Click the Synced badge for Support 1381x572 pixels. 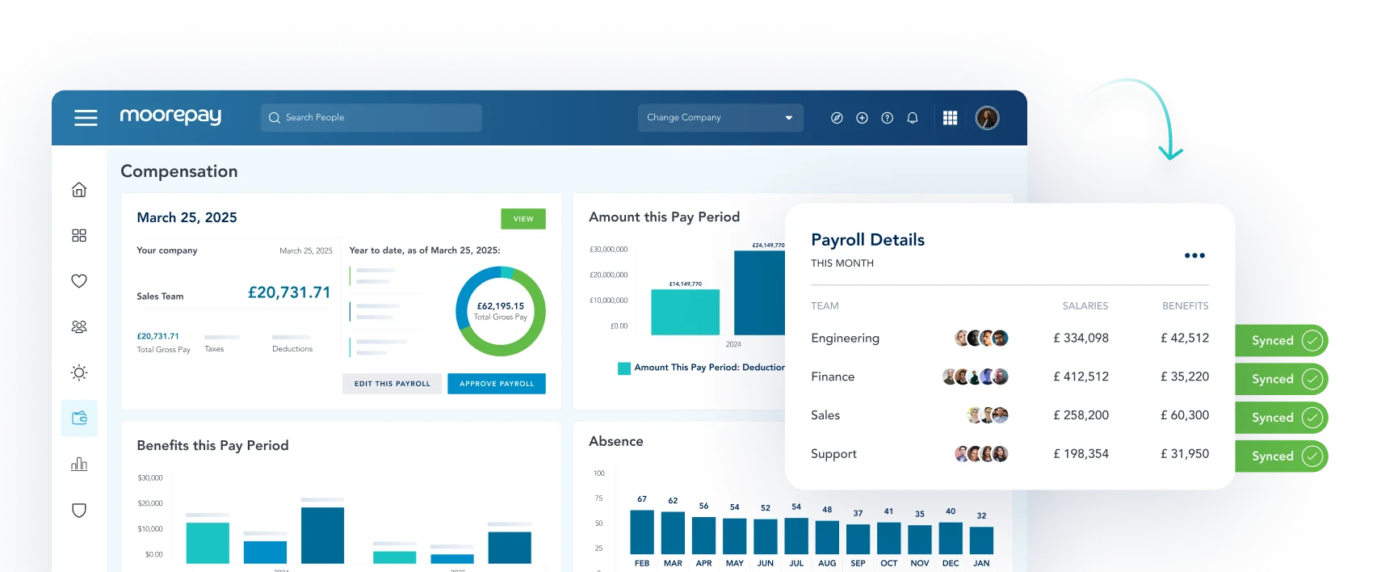click(x=1282, y=456)
